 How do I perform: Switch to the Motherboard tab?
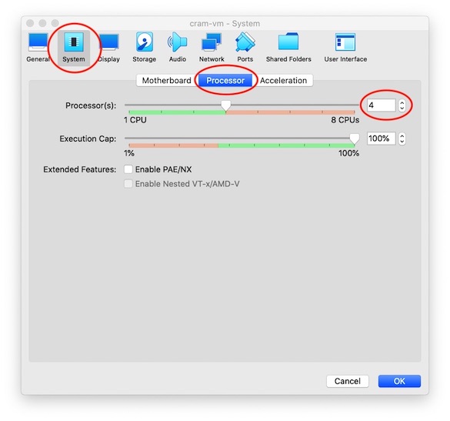point(167,80)
